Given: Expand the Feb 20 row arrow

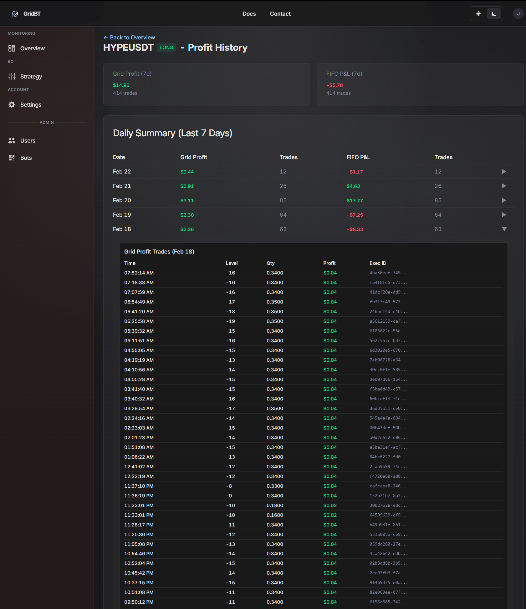Looking at the screenshot, I should [x=504, y=200].
